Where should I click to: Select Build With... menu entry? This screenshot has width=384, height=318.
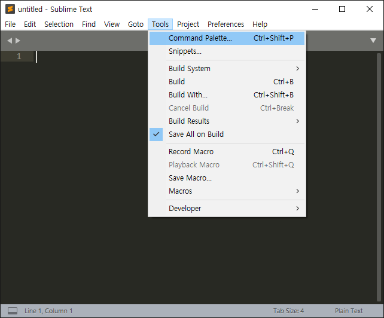pos(227,95)
